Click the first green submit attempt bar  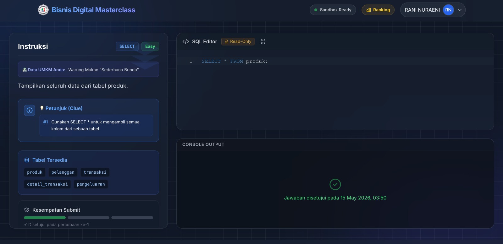tap(45, 218)
